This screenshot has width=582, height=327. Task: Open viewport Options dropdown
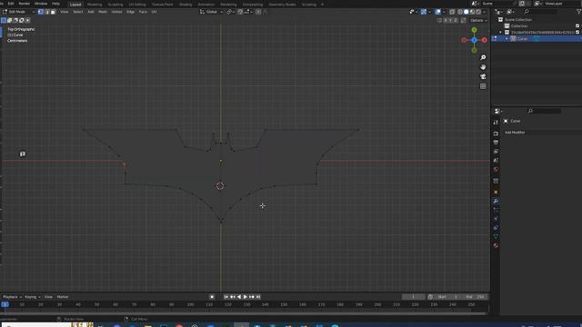[478, 20]
